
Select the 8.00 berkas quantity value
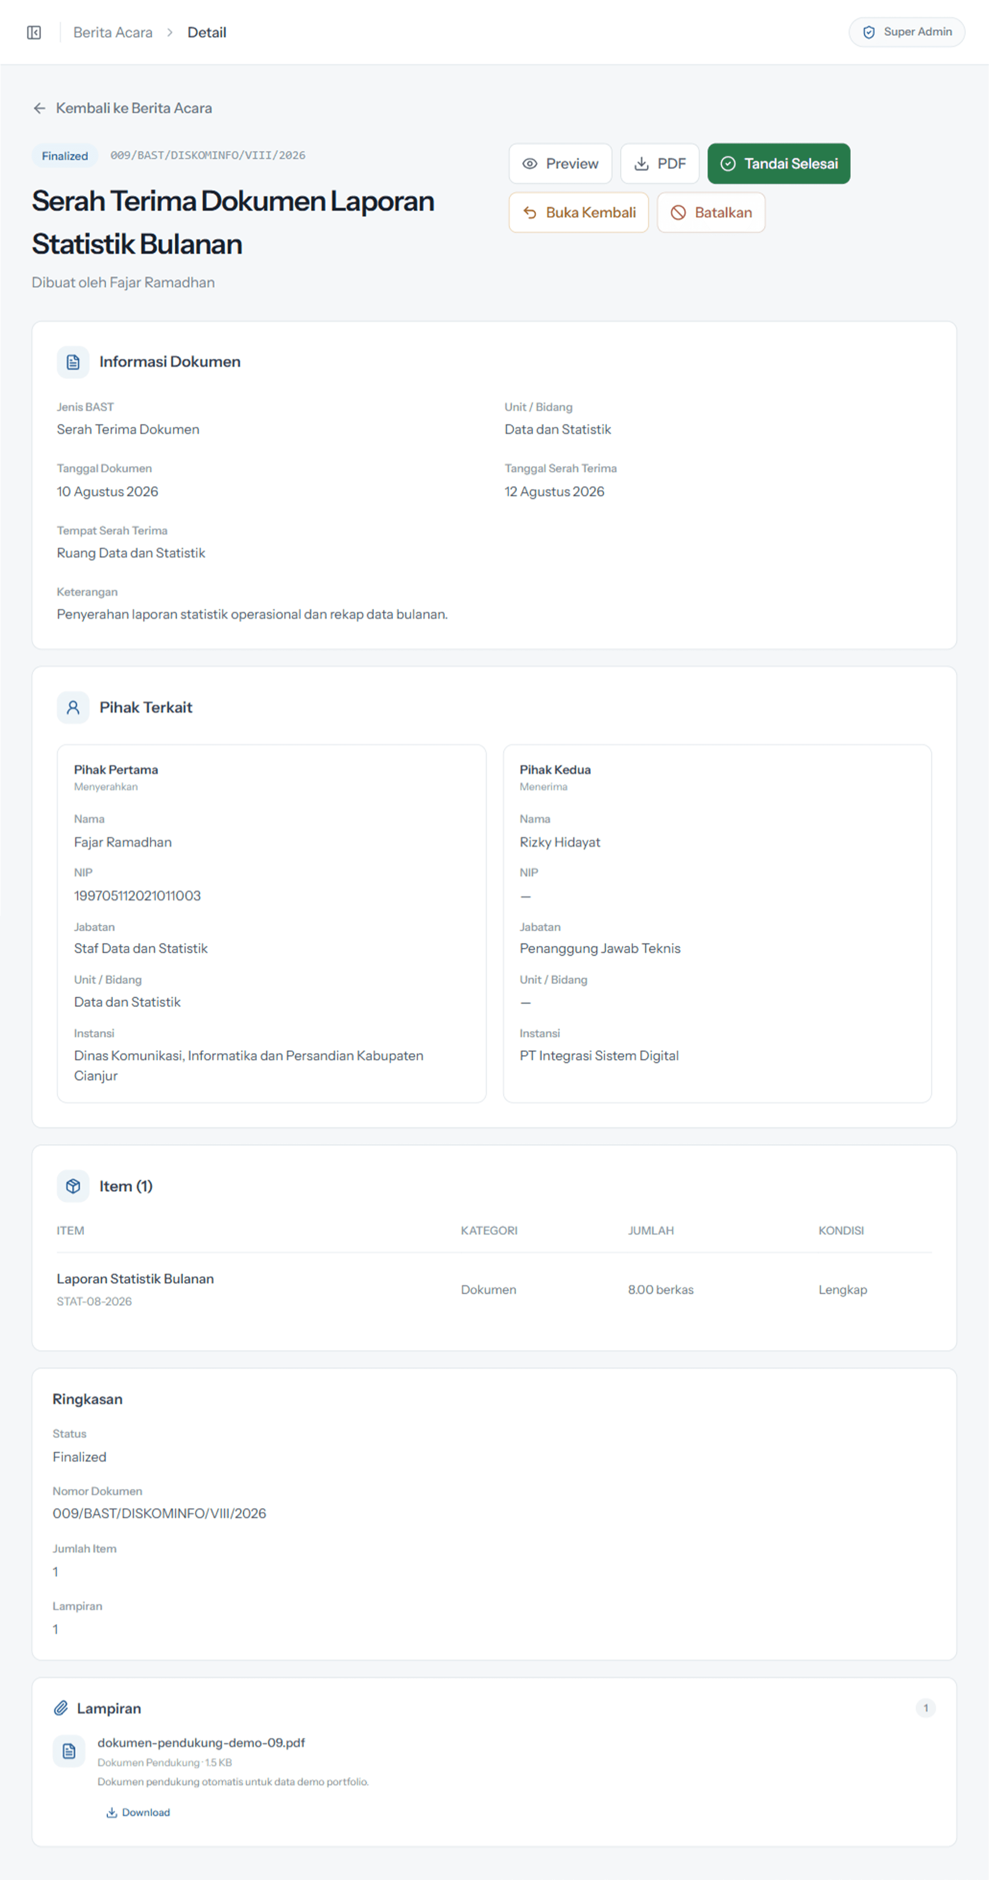point(661,1290)
